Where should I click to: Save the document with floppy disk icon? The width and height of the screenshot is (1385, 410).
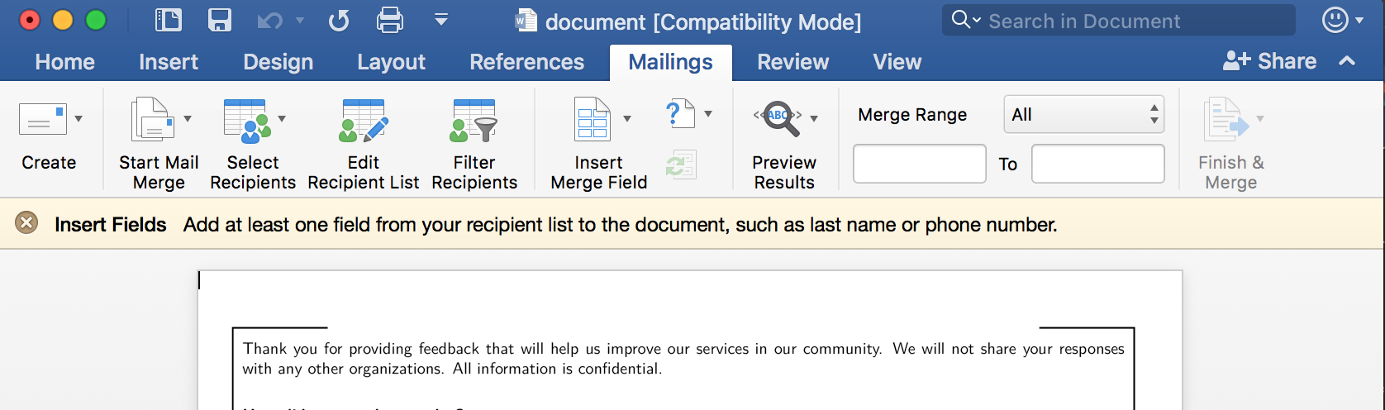[219, 20]
